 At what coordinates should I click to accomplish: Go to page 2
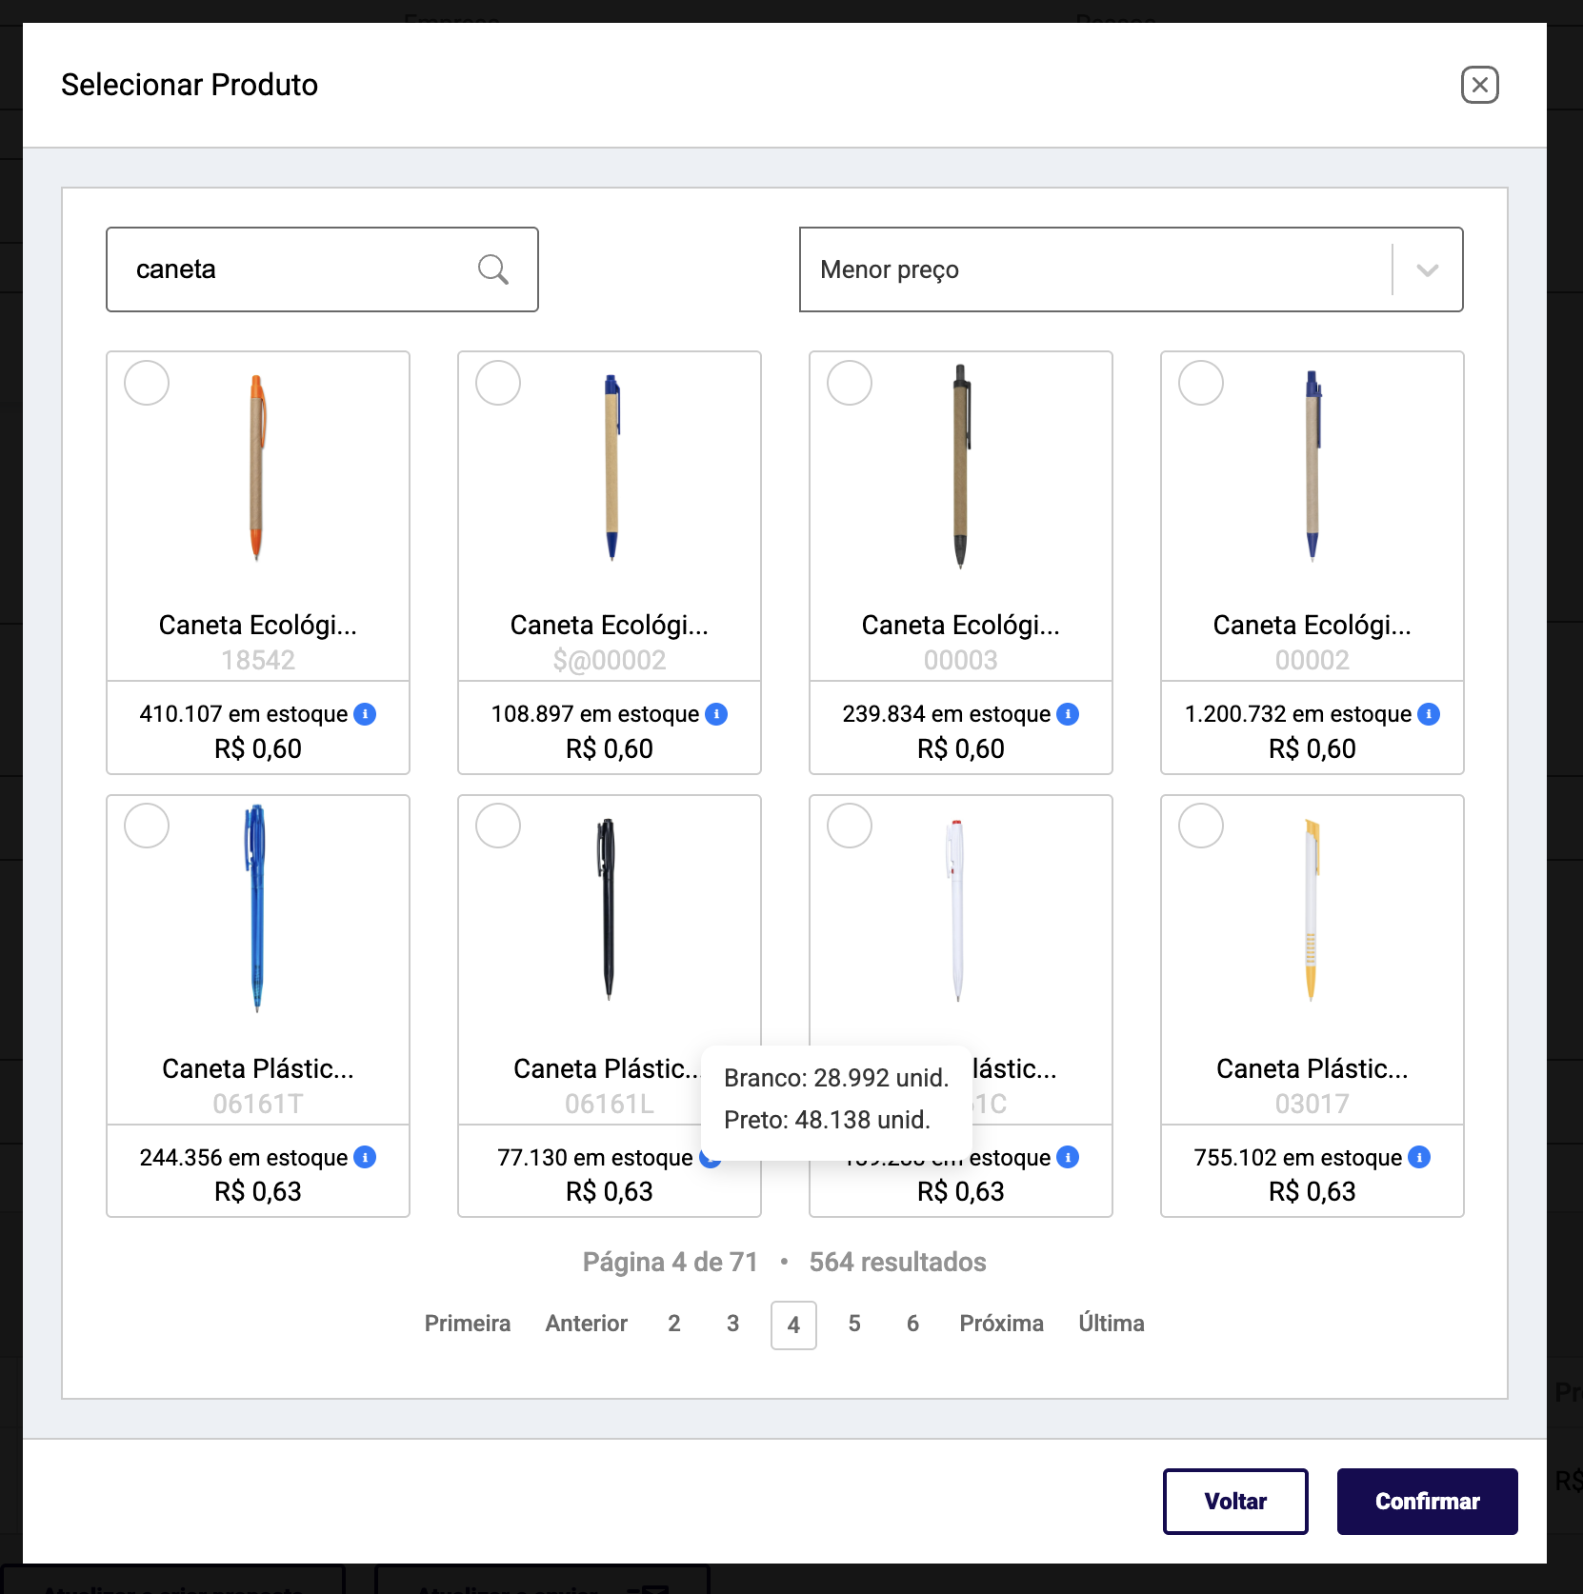pyautogui.click(x=674, y=1324)
